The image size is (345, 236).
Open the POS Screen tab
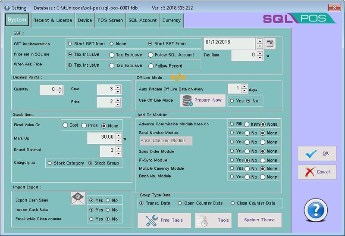click(x=110, y=20)
